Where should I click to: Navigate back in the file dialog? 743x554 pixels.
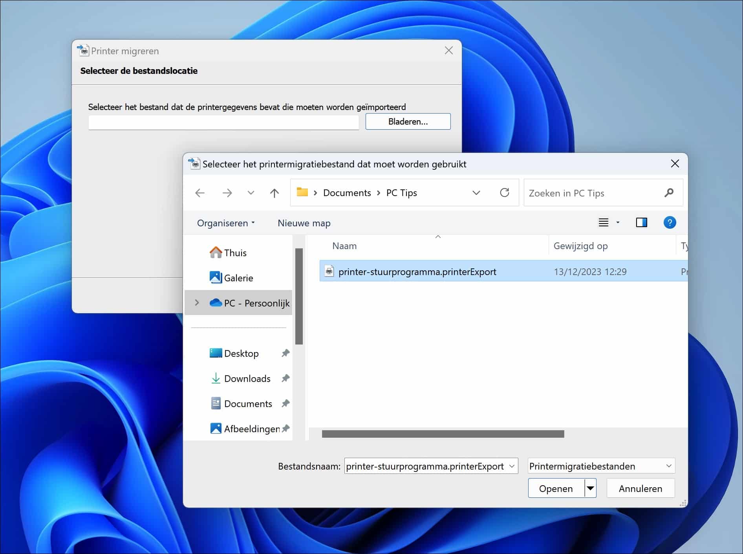[x=200, y=193]
